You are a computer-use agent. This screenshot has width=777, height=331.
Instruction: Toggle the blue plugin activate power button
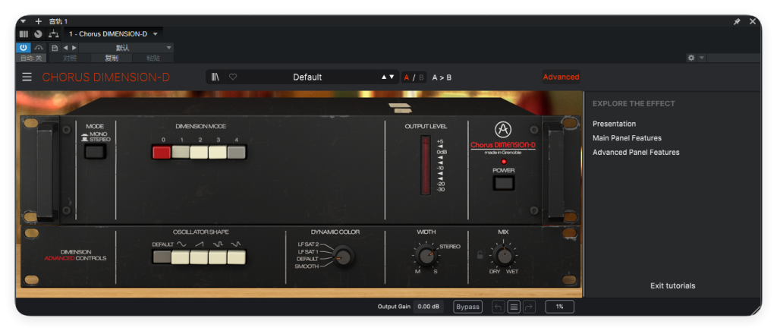click(x=23, y=48)
